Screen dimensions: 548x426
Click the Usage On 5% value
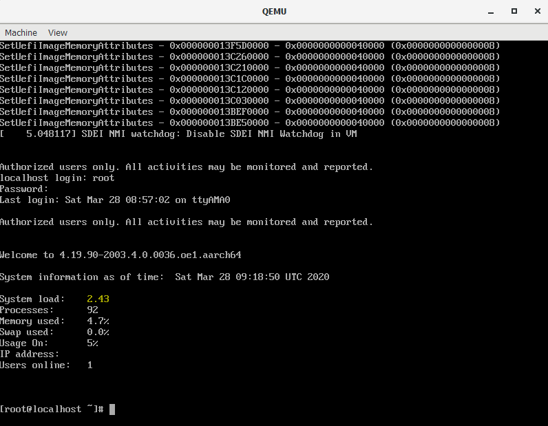click(x=92, y=343)
